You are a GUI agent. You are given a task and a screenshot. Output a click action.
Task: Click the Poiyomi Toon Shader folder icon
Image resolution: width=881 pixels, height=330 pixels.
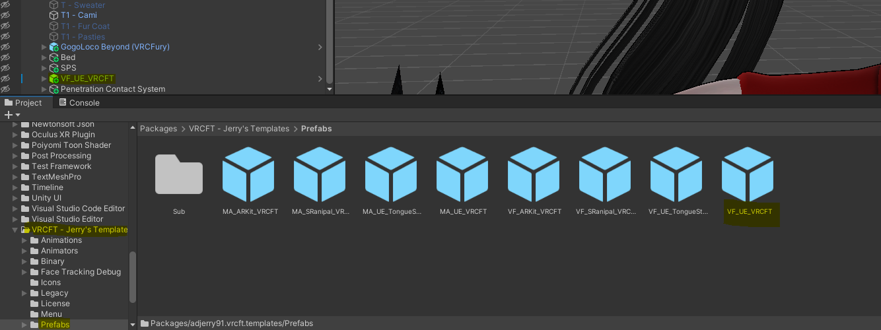pos(25,145)
